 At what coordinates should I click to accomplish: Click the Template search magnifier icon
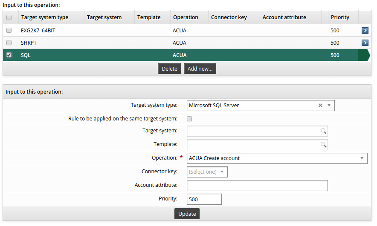click(x=323, y=145)
